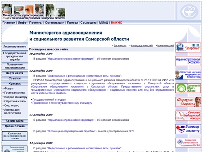Open the Форум link

[x=9, y=88]
